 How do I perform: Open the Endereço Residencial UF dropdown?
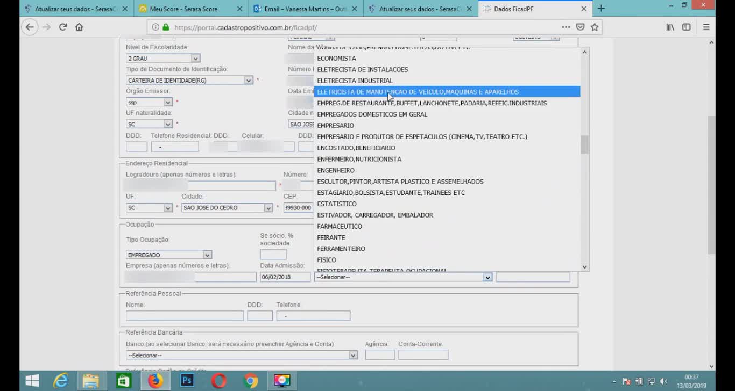(x=149, y=208)
